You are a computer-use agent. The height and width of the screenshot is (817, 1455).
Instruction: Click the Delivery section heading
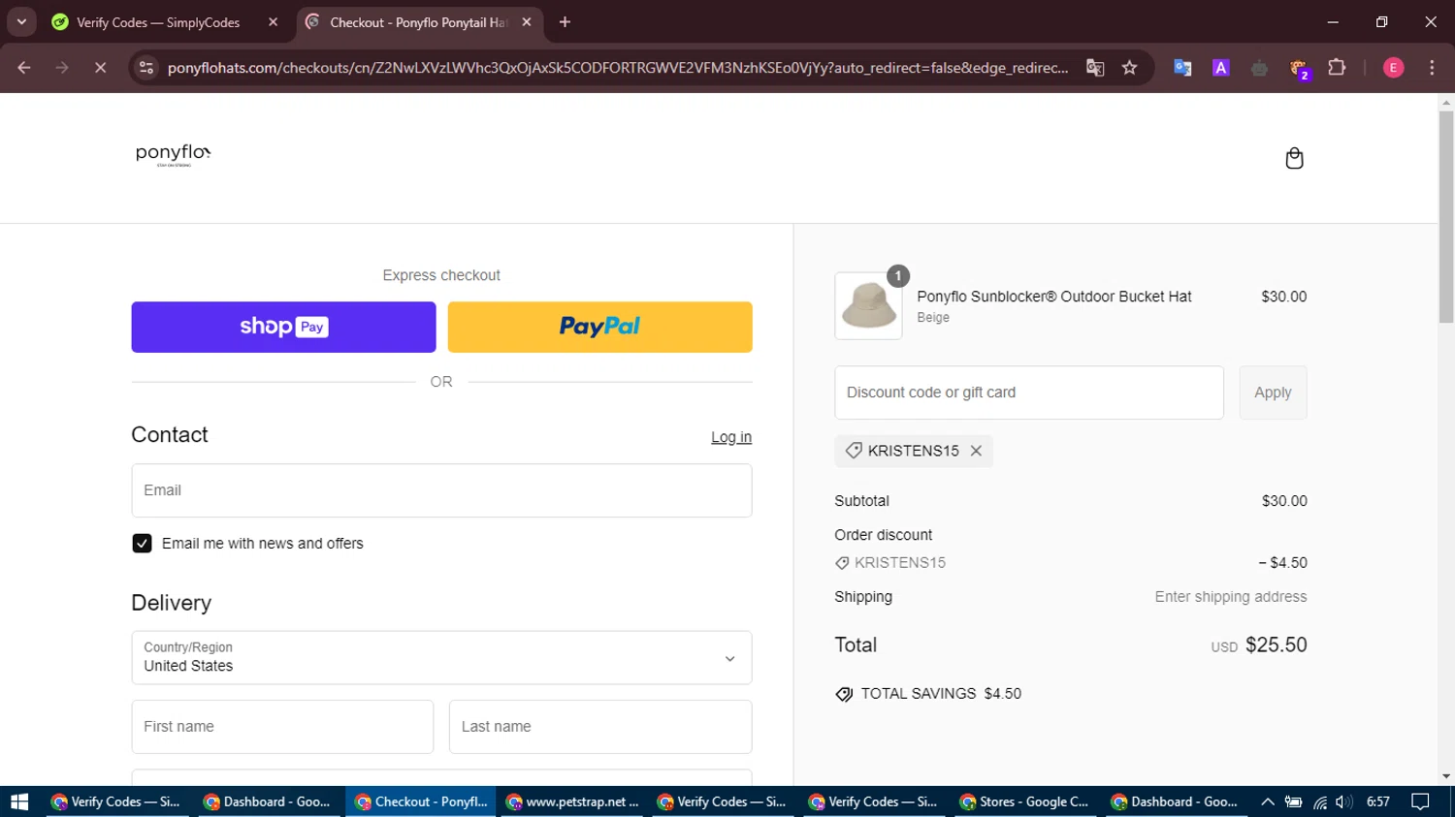click(x=172, y=603)
